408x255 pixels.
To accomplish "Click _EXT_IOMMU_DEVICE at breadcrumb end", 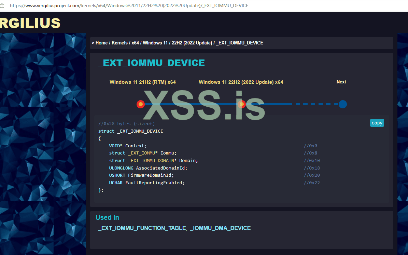I will pos(239,43).
